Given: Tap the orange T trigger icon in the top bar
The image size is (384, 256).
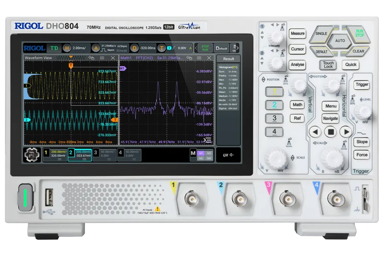Looking at the screenshot, I should pos(162,48).
